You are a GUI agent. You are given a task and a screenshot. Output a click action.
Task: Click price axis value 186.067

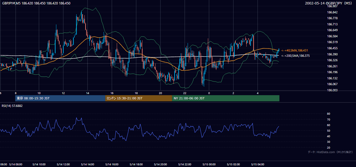coord(332,84)
